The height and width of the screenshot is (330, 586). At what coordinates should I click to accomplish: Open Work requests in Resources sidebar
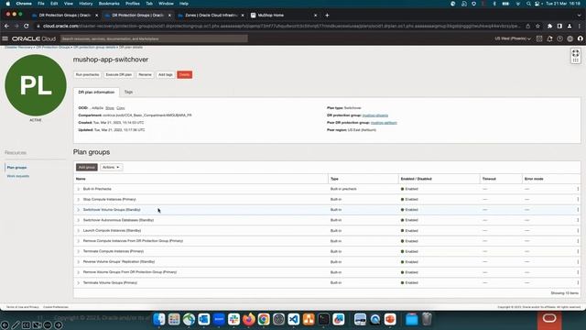18,176
